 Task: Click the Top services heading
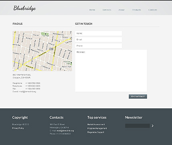pos(97,118)
